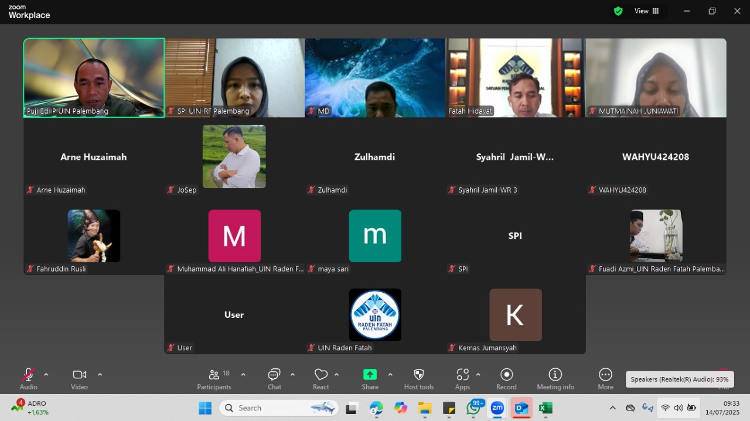This screenshot has height=421, width=750.
Task: Click the Kemas Jumansyah name label
Action: pos(487,348)
